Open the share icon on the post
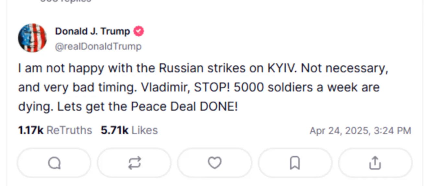The height and width of the screenshot is (186, 426). [375, 163]
